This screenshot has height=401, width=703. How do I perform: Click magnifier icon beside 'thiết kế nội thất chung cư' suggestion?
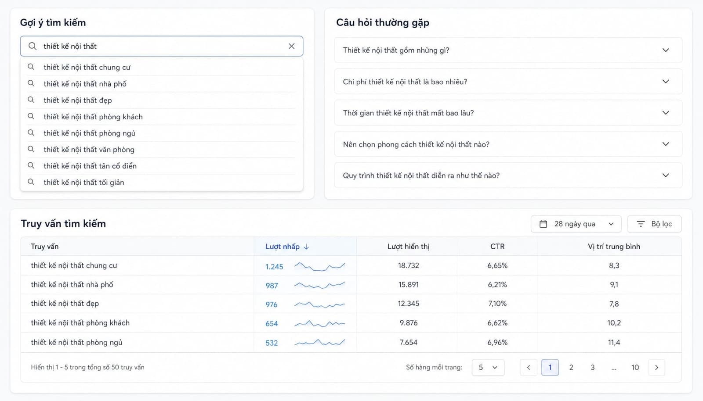31,67
